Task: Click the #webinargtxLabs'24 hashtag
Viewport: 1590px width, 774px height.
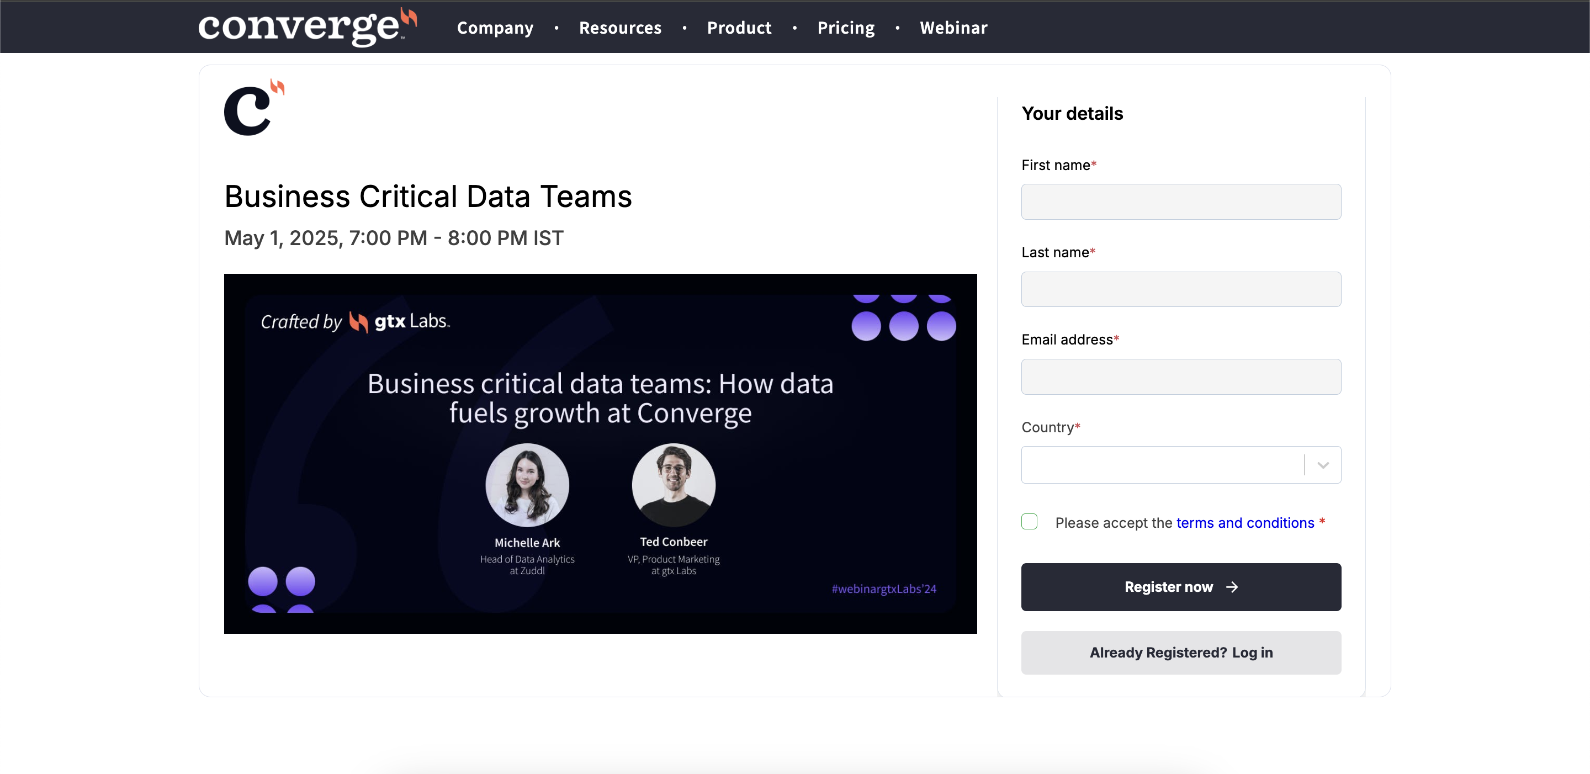Action: 883,589
